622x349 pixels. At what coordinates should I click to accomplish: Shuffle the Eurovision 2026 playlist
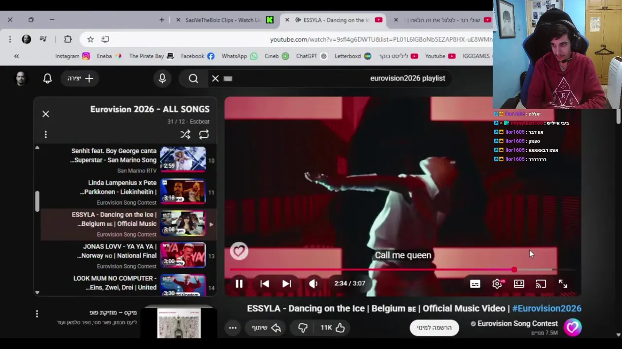coord(186,134)
